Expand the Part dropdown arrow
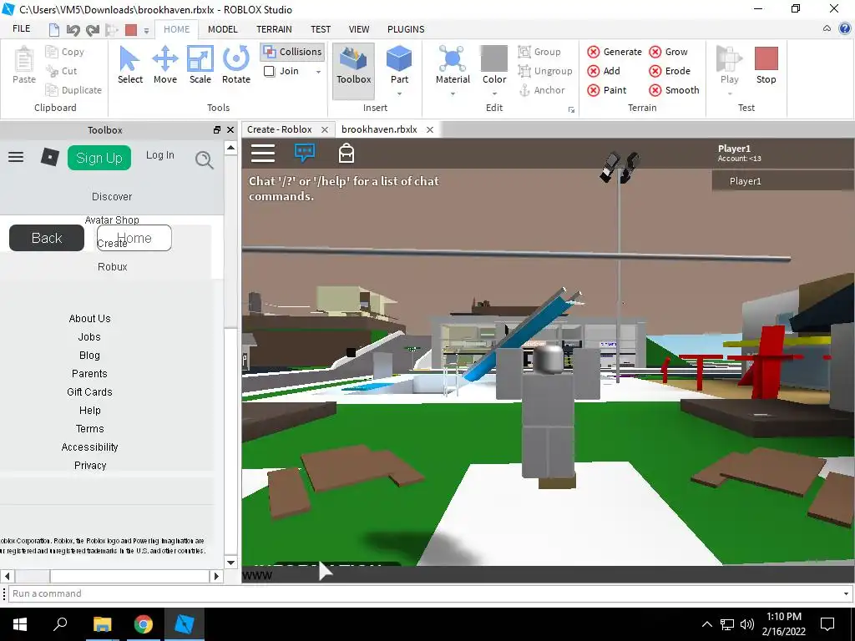Screen dimensions: 855x641 point(399,93)
